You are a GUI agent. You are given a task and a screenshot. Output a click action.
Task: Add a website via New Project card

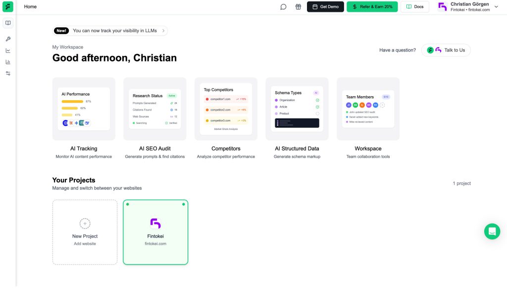point(85,231)
